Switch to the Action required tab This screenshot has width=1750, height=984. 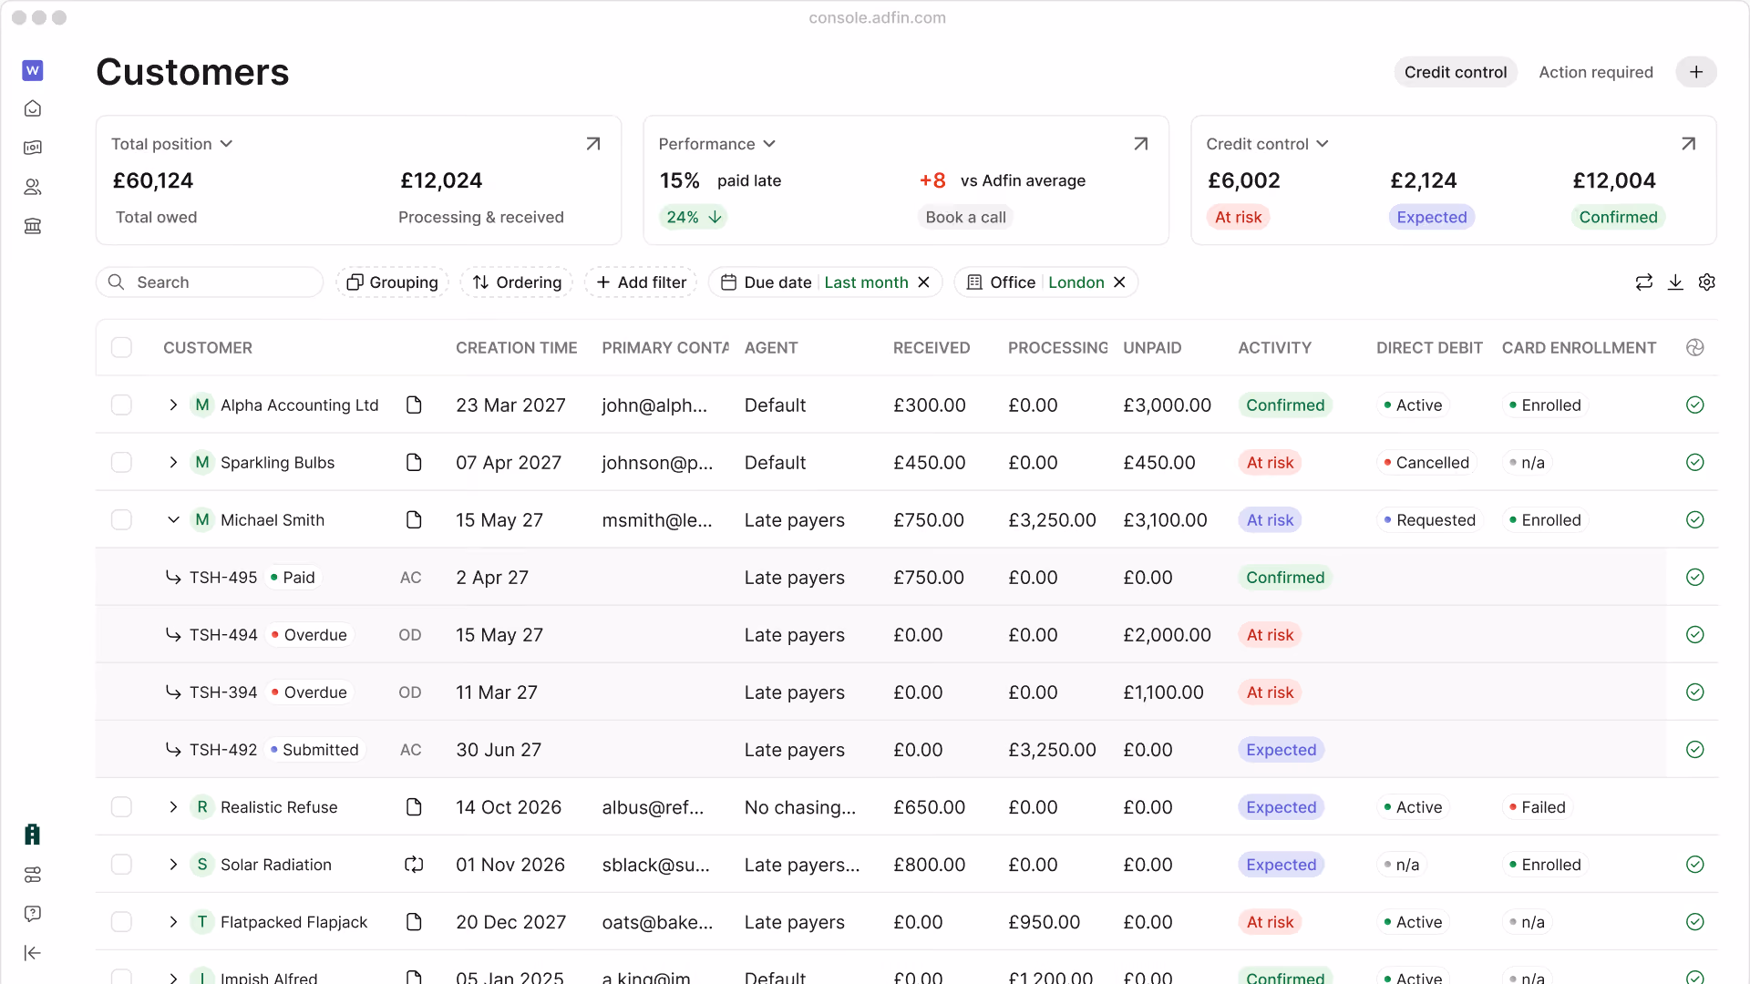1596,72
